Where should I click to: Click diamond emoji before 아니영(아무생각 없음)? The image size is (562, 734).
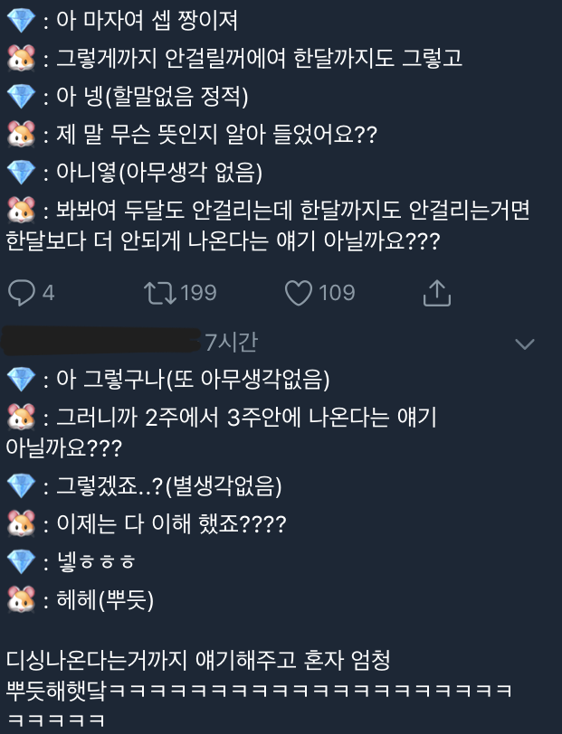tap(21, 172)
